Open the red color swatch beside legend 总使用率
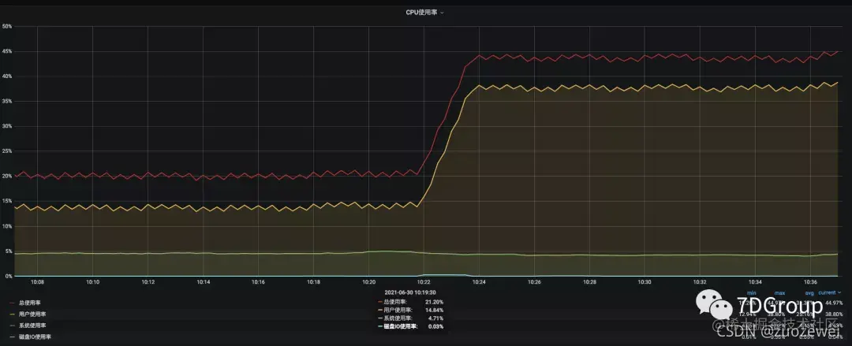This screenshot has width=852, height=346. click(x=12, y=303)
